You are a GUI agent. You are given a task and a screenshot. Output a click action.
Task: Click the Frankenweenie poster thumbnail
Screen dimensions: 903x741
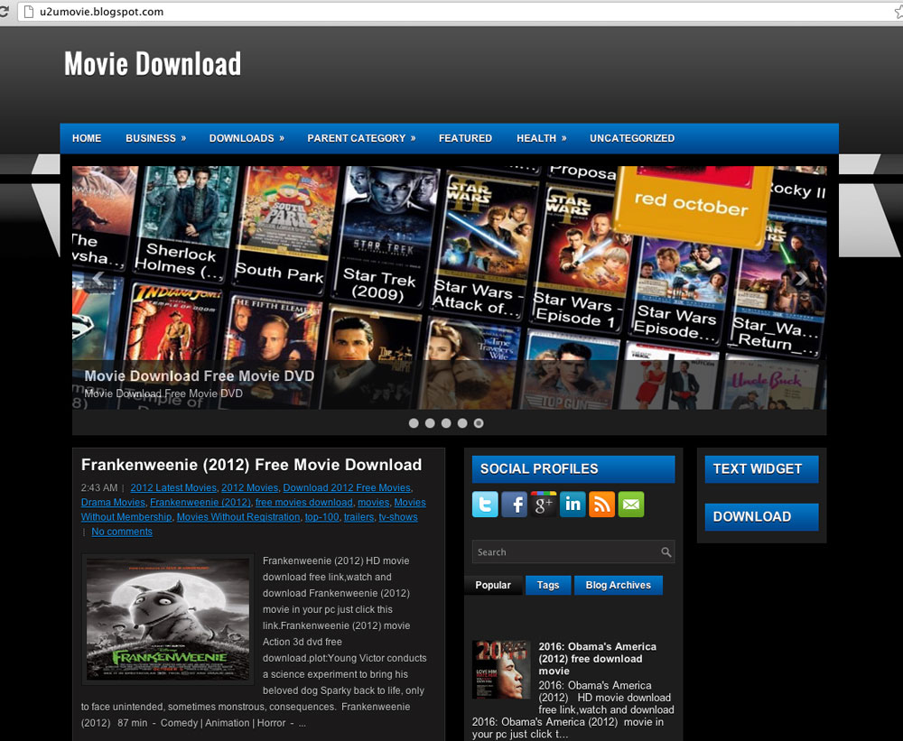click(x=168, y=619)
